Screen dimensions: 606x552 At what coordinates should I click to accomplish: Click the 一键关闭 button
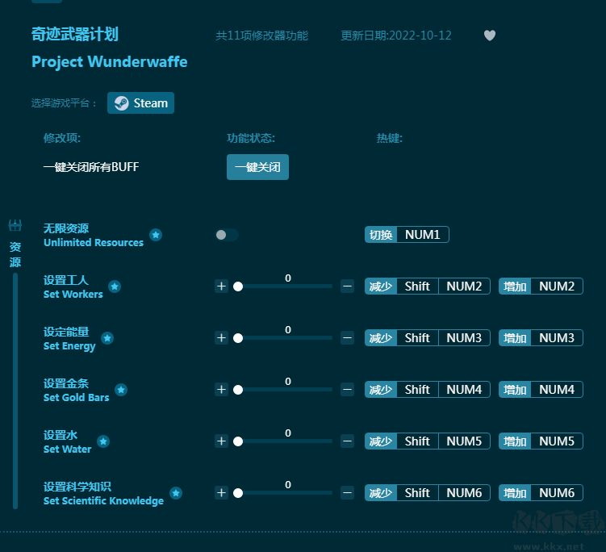pos(257,167)
